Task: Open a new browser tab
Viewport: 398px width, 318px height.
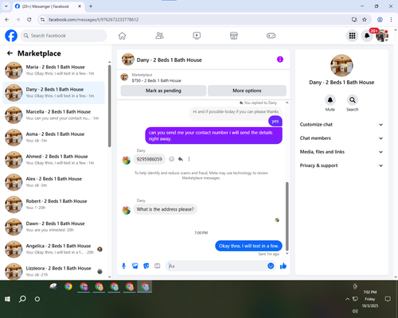Action: (91, 6)
